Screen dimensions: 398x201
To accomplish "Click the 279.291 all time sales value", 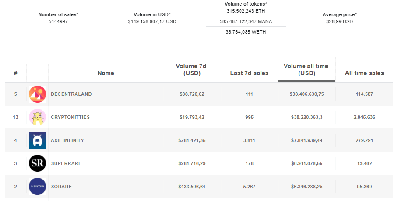I will (364, 140).
